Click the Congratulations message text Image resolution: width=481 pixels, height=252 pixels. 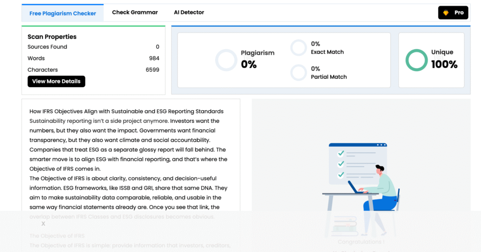point(361,242)
